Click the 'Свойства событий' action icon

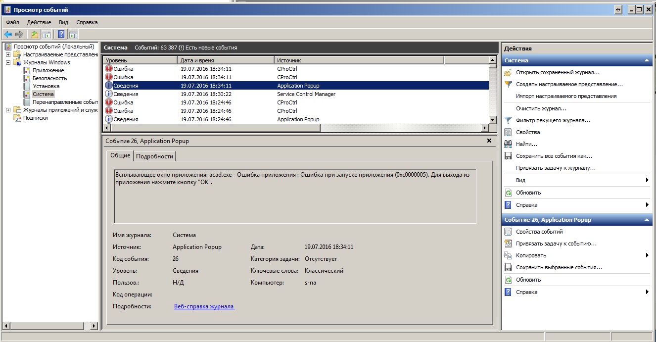(508, 232)
